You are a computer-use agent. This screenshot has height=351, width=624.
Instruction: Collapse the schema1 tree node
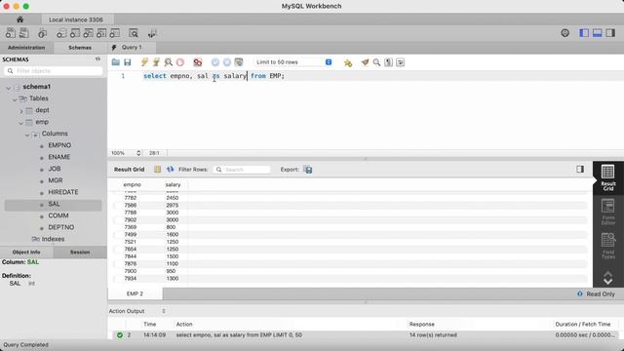point(9,87)
